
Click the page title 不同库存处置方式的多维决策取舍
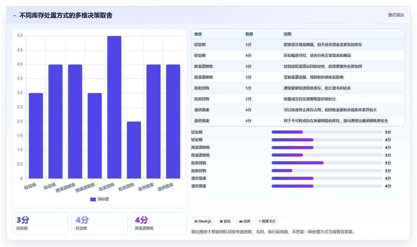coord(66,15)
